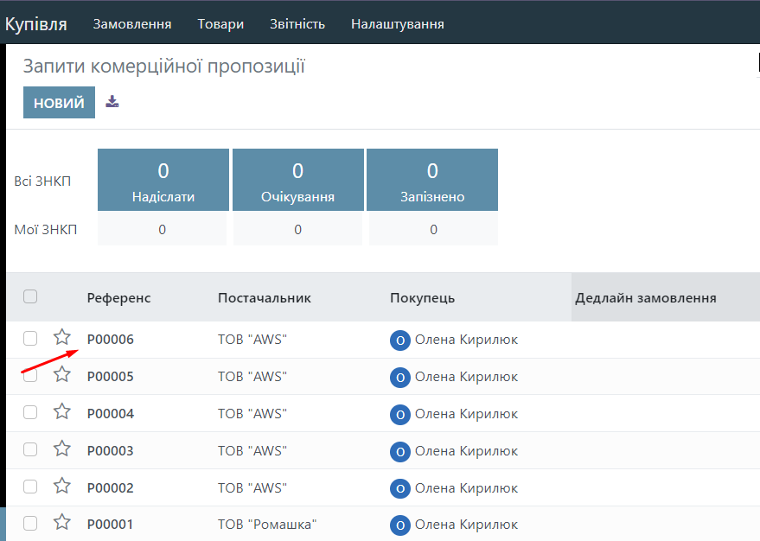Image resolution: width=760 pixels, height=541 pixels.
Task: Check the box for row P00003
Action: 30,449
